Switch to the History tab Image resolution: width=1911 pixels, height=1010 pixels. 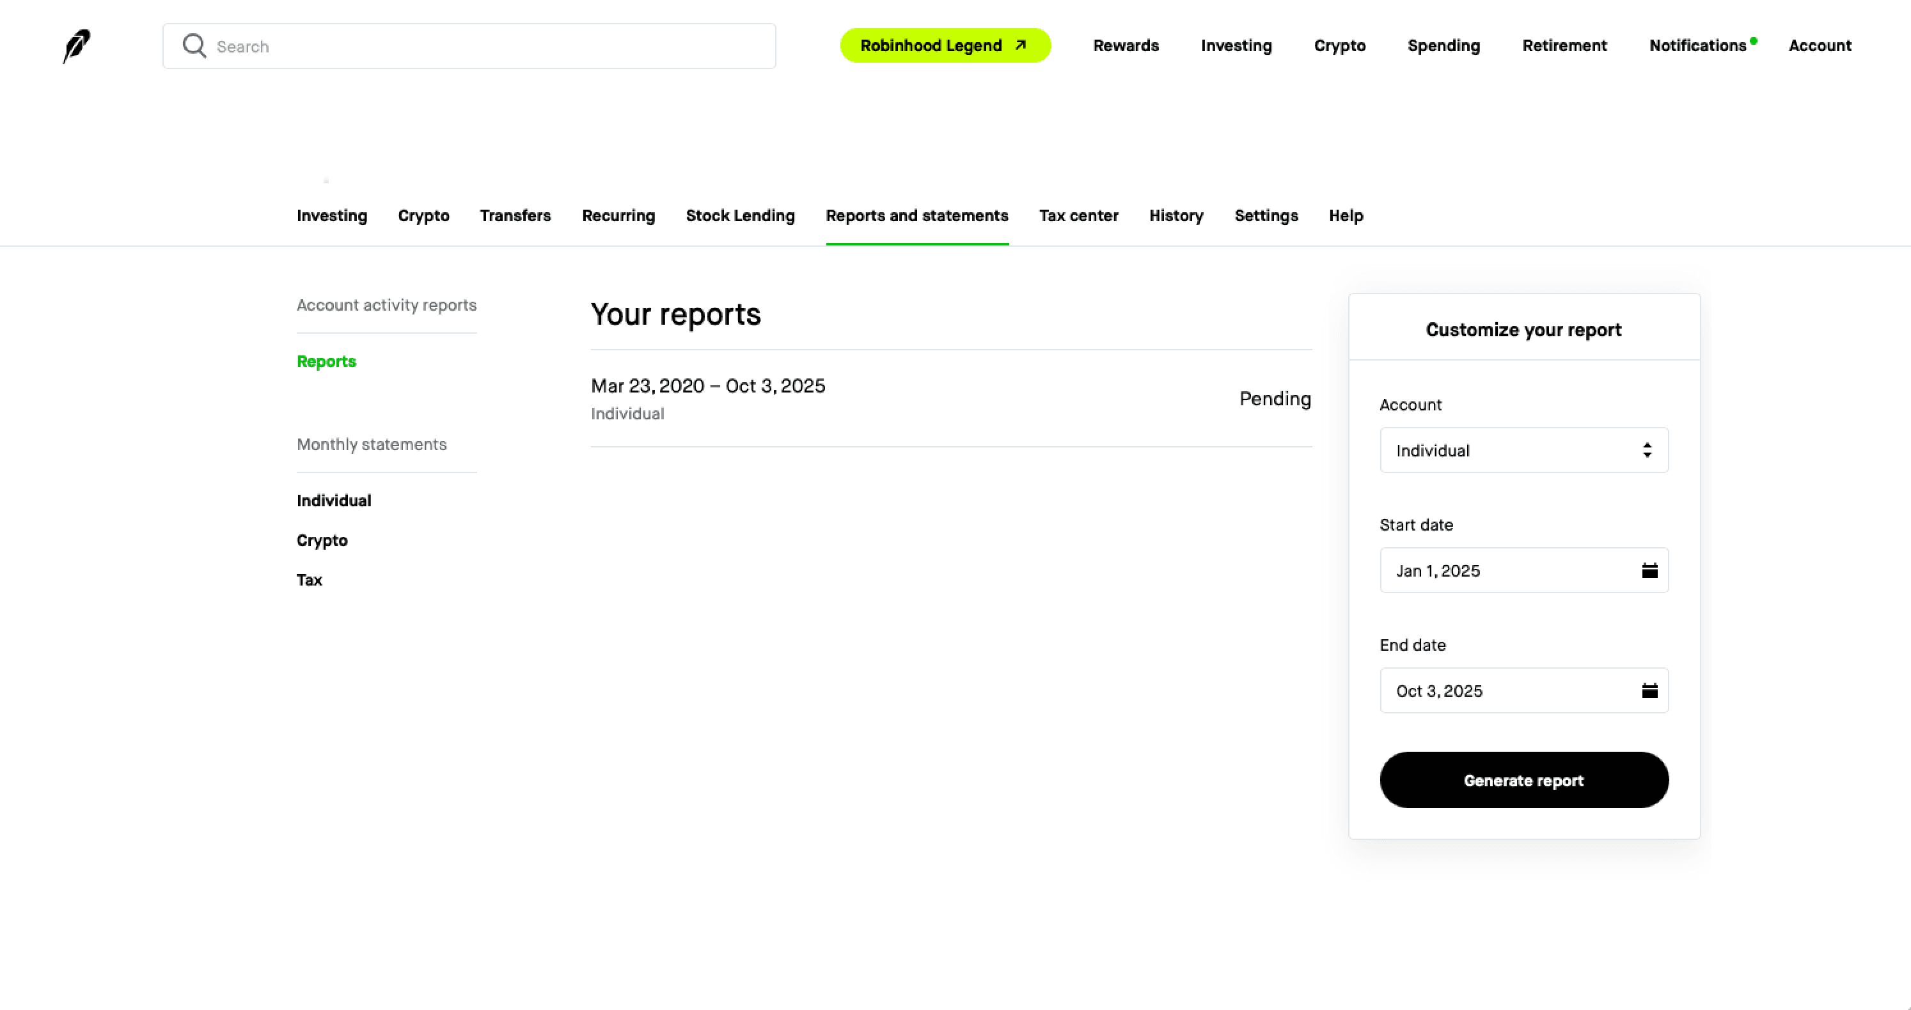coord(1176,216)
